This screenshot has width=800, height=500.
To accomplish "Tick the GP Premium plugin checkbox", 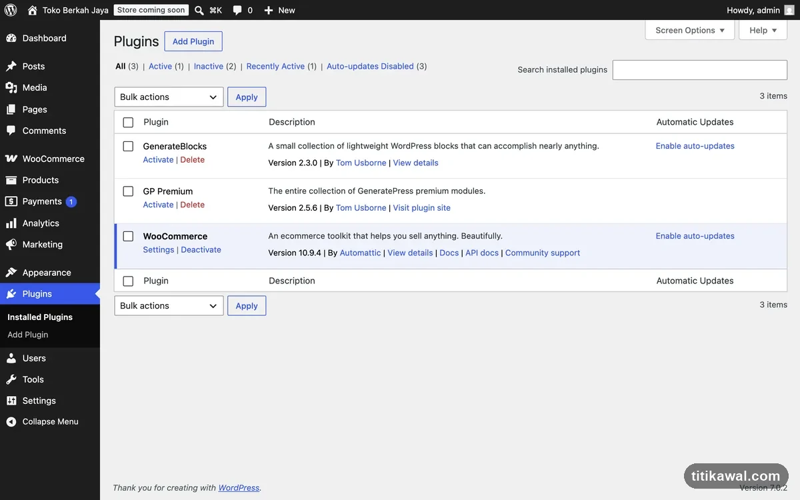I will 128,191.
